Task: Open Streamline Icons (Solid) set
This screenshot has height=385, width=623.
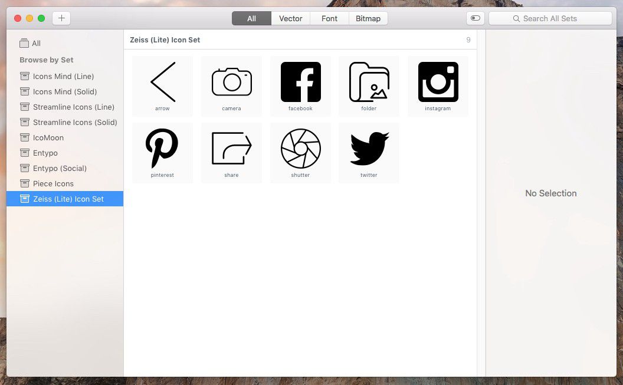Action: [74, 122]
